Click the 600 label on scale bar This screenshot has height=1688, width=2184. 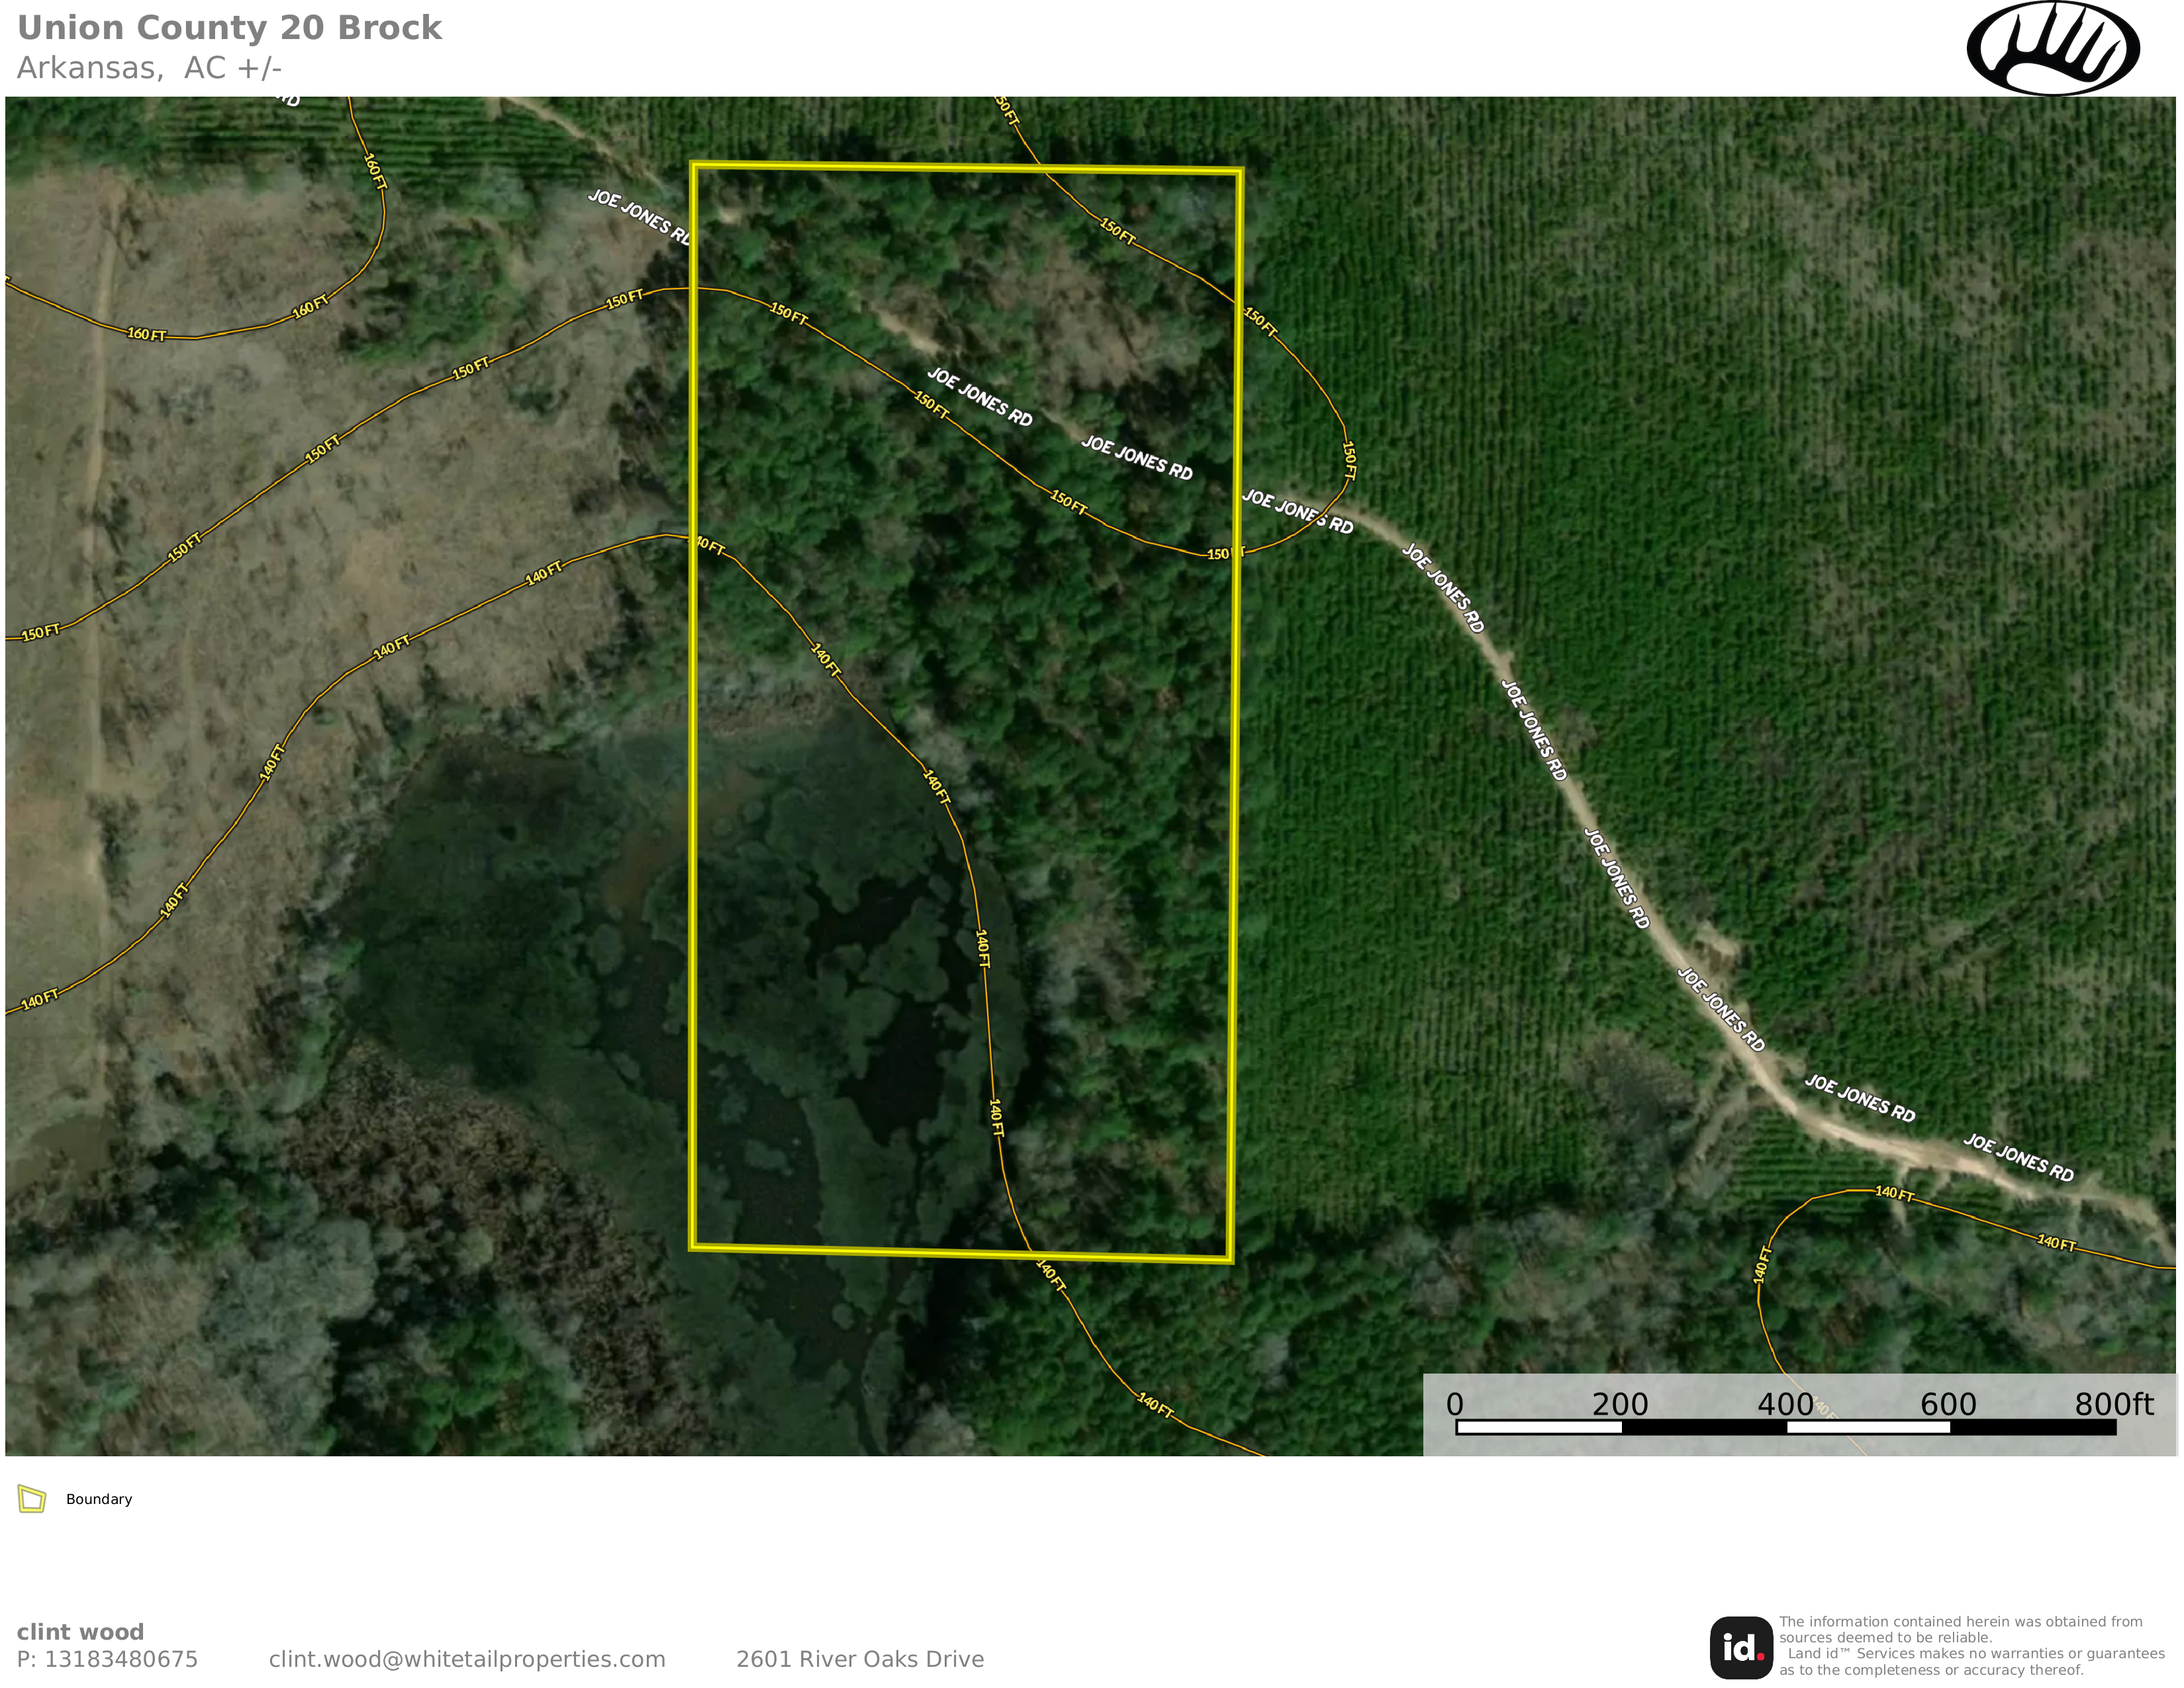1948,1404
